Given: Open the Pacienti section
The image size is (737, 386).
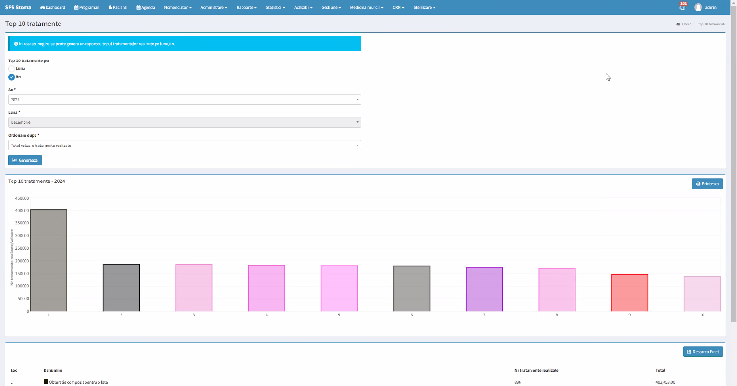Looking at the screenshot, I should coord(118,7).
